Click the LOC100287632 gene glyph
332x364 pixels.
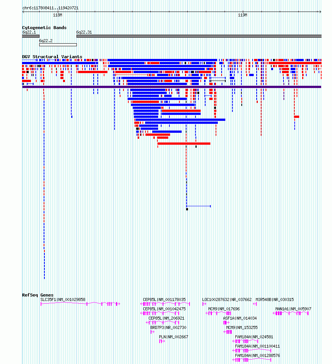click(204, 304)
